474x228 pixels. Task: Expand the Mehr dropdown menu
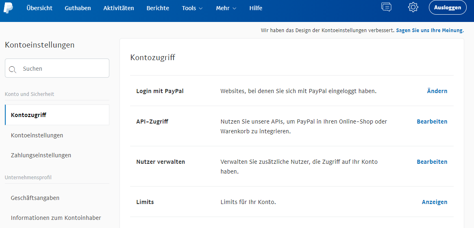pos(226,8)
